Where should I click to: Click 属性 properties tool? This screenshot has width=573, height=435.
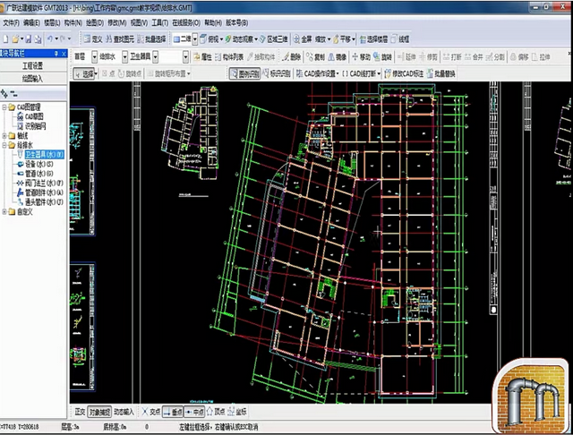click(x=202, y=57)
